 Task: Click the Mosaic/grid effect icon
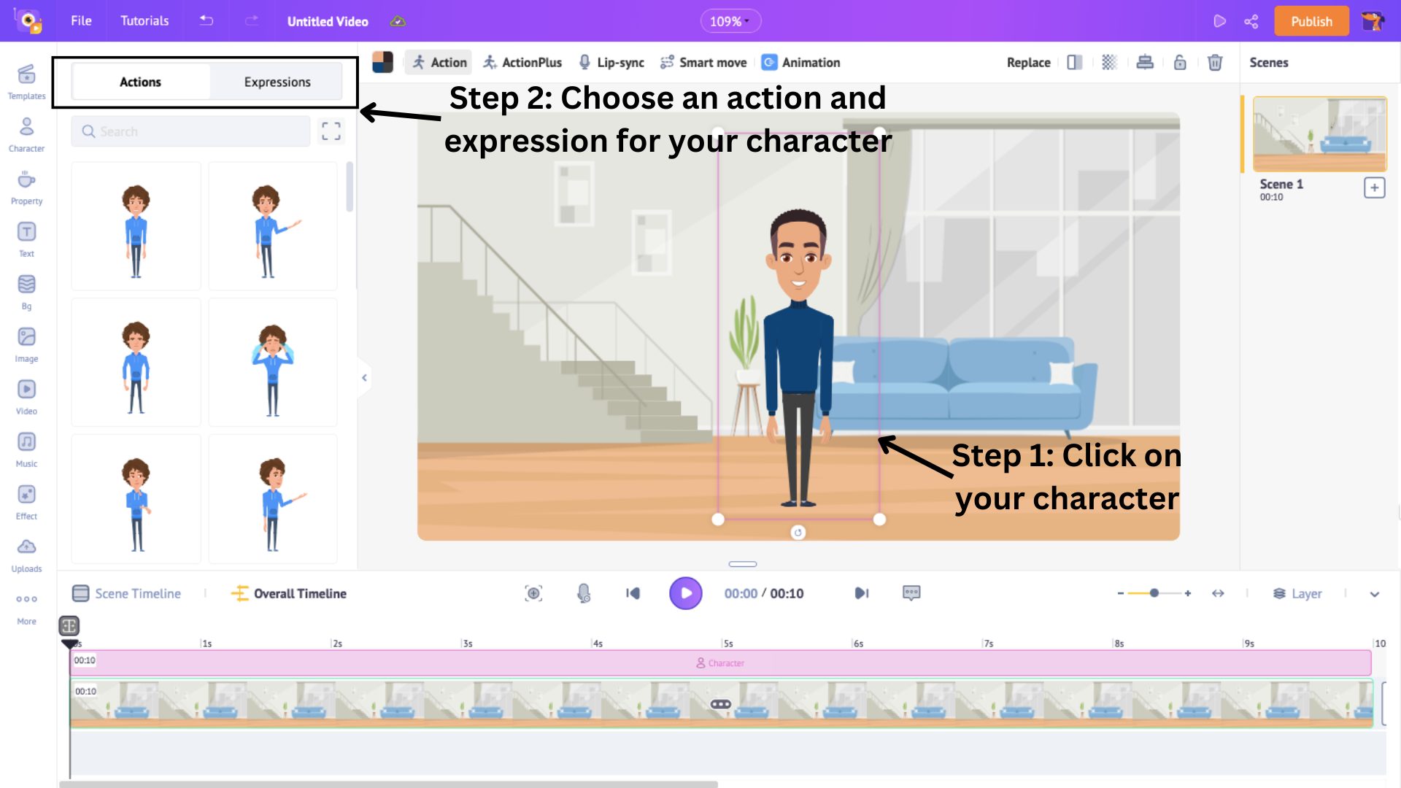1108,63
